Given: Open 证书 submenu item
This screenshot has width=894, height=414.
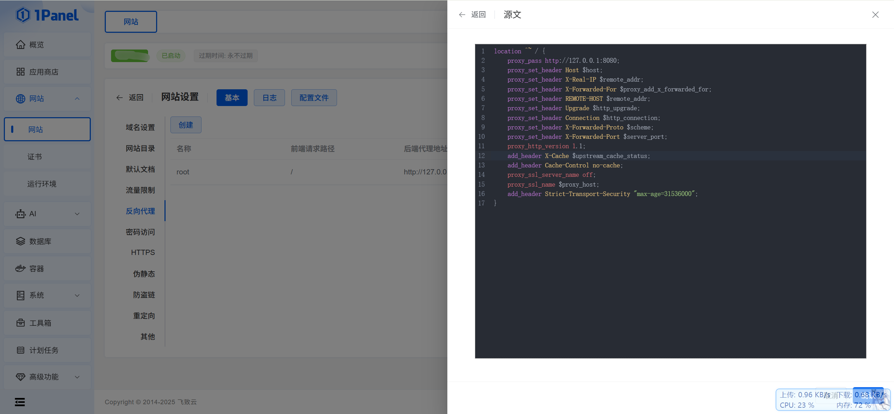Looking at the screenshot, I should click(x=47, y=157).
